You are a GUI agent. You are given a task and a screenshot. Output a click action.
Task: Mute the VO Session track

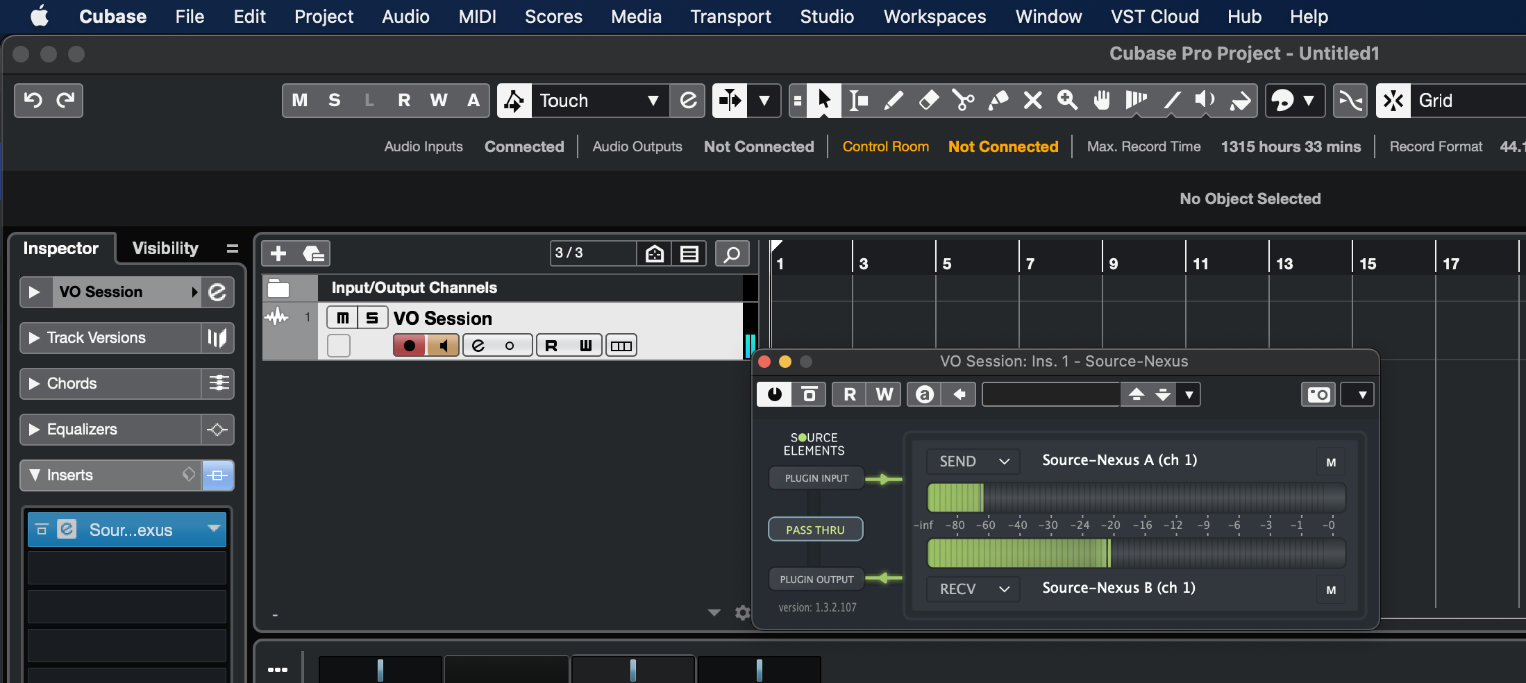[x=342, y=318]
